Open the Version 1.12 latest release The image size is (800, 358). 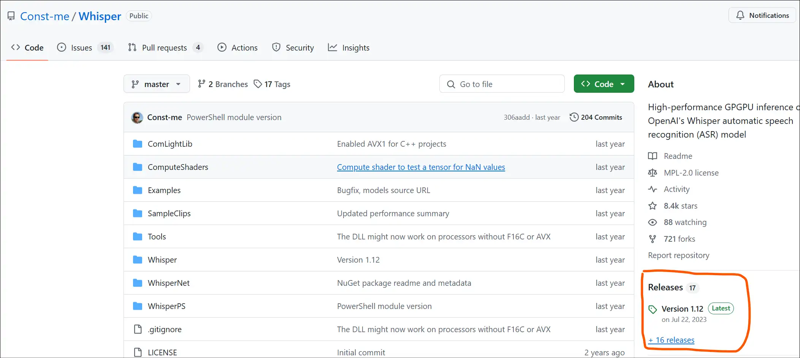[x=683, y=309]
